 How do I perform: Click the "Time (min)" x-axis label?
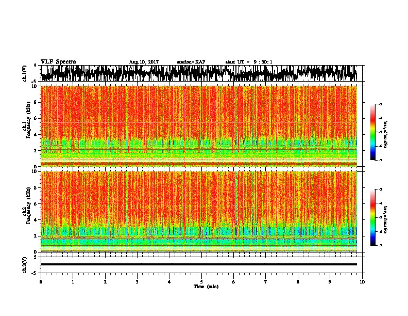206,287
